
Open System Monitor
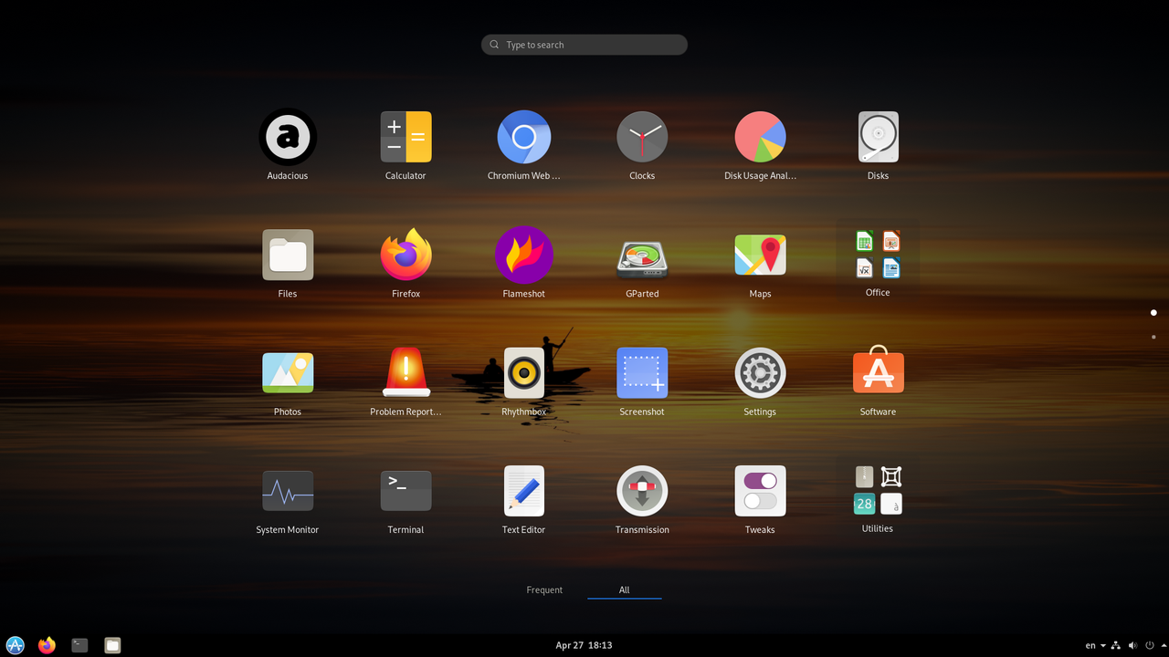tap(288, 491)
